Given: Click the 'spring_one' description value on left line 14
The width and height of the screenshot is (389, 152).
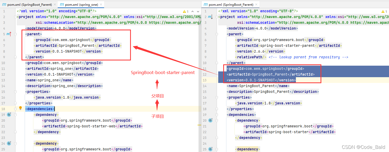Looking at the screenshot, I should 63,86.
